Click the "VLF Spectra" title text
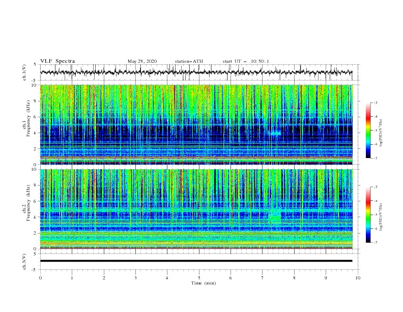 [x=57, y=61]
